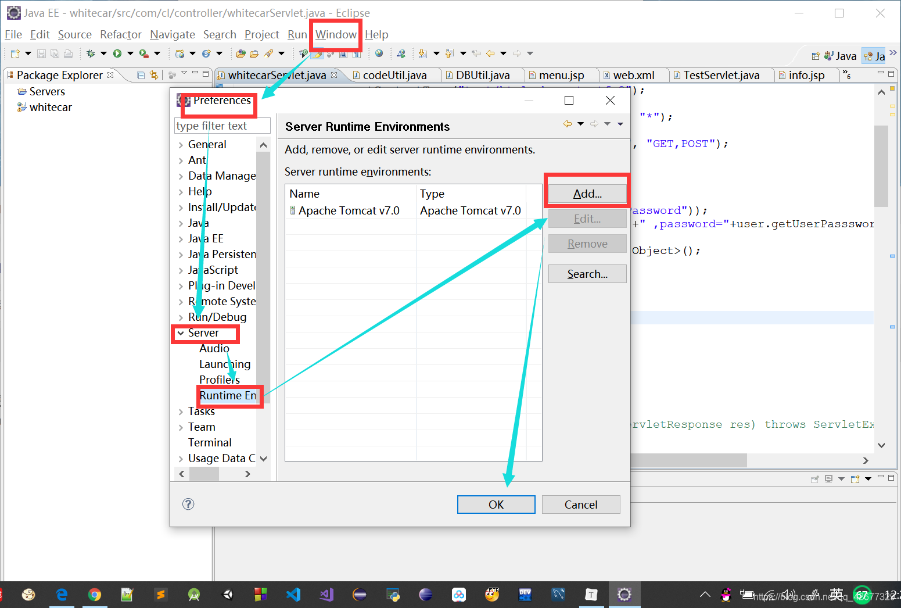The image size is (901, 608).
Task: Open the Project menu
Action: click(x=262, y=35)
